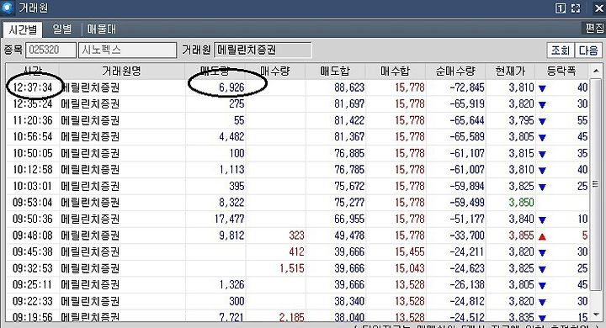606x328 pixels.
Task: Close the 거래원 window
Action: pyautogui.click(x=598, y=8)
